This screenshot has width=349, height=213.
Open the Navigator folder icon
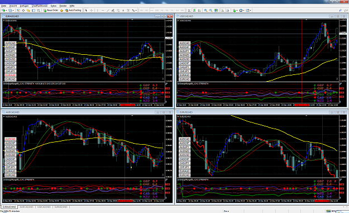point(28,10)
